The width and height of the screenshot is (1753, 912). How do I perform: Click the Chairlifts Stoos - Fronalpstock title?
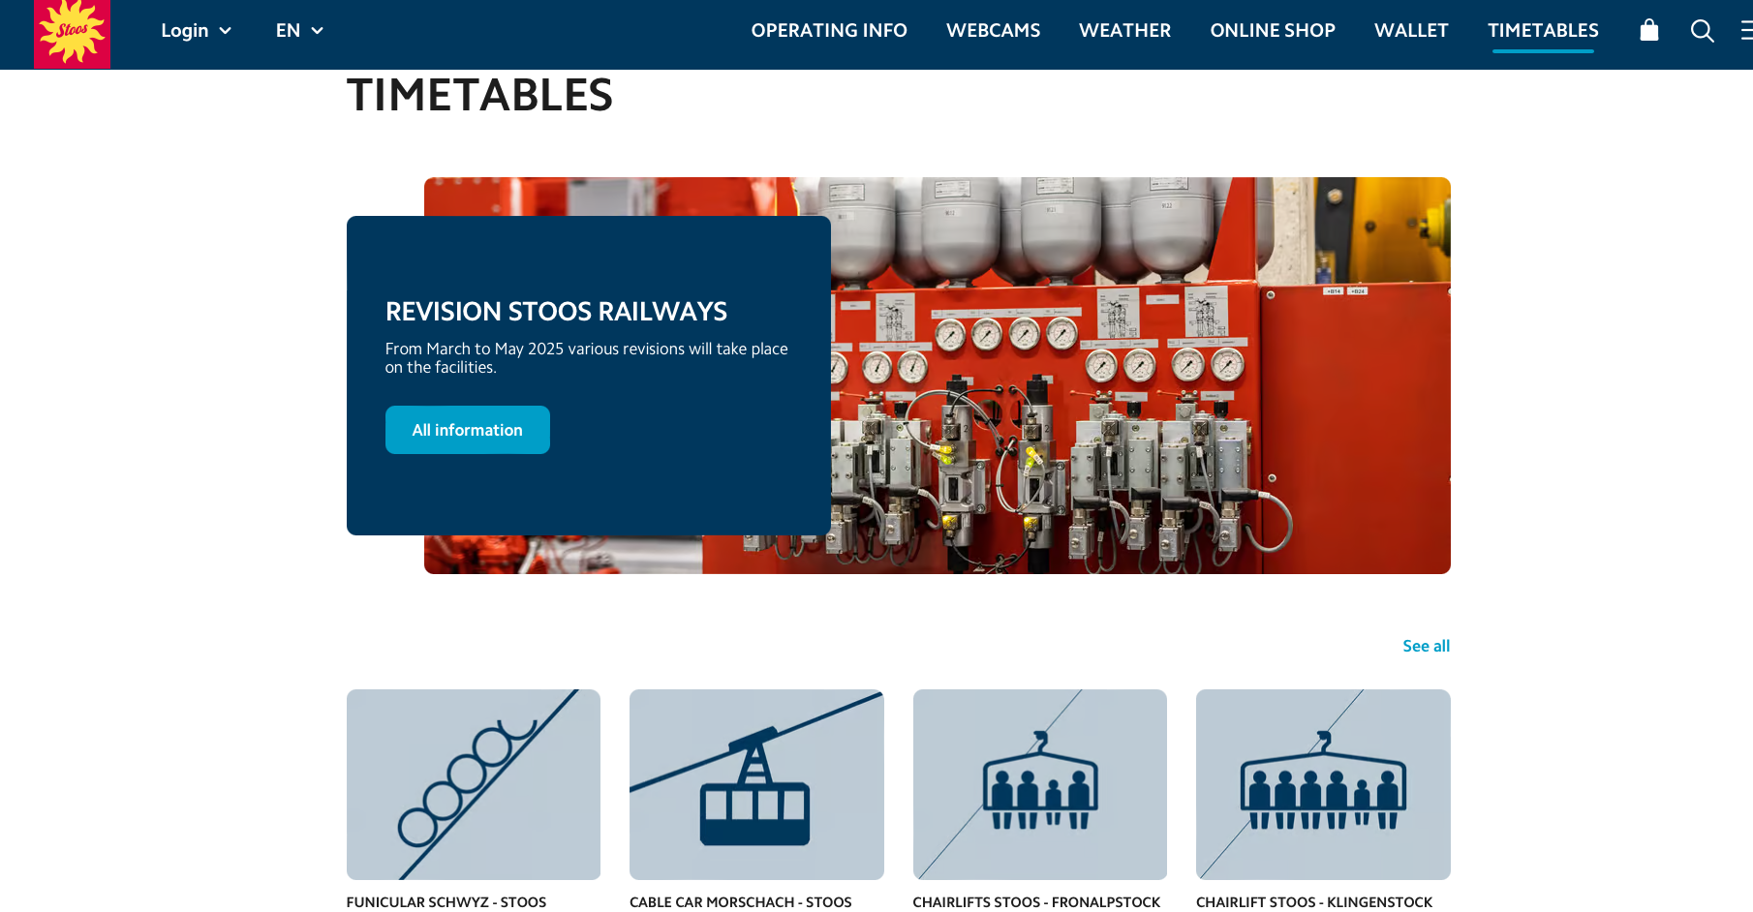[x=1036, y=902]
